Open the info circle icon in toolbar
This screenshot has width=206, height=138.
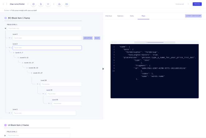pyautogui.click(x=33, y=4)
